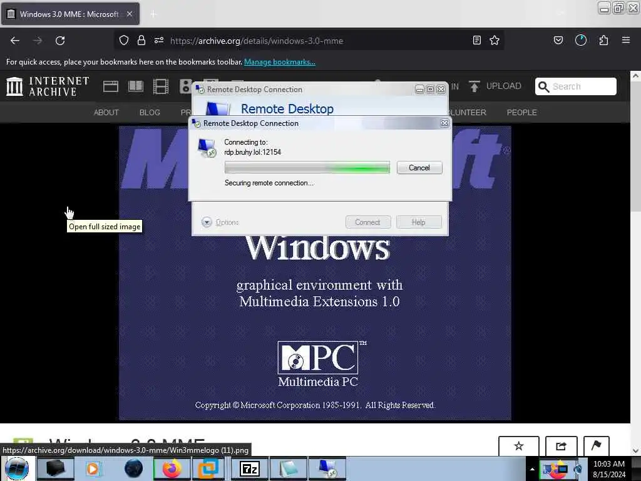This screenshot has width=641, height=481.
Task: Focus the Internet Archive search box
Action: [576, 86]
